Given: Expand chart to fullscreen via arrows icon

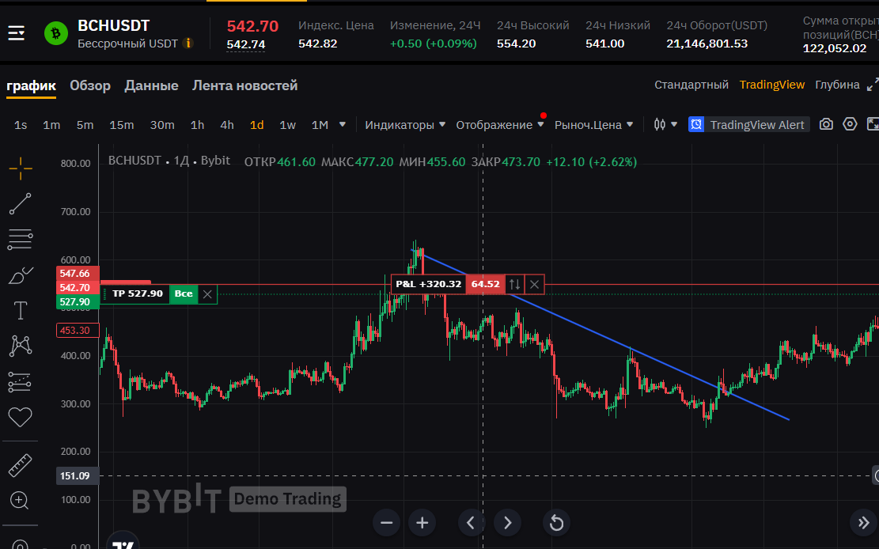Looking at the screenshot, I should [872, 124].
